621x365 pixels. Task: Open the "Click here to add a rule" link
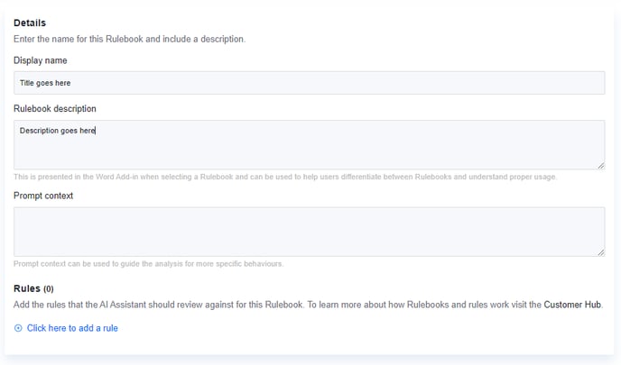tap(72, 328)
